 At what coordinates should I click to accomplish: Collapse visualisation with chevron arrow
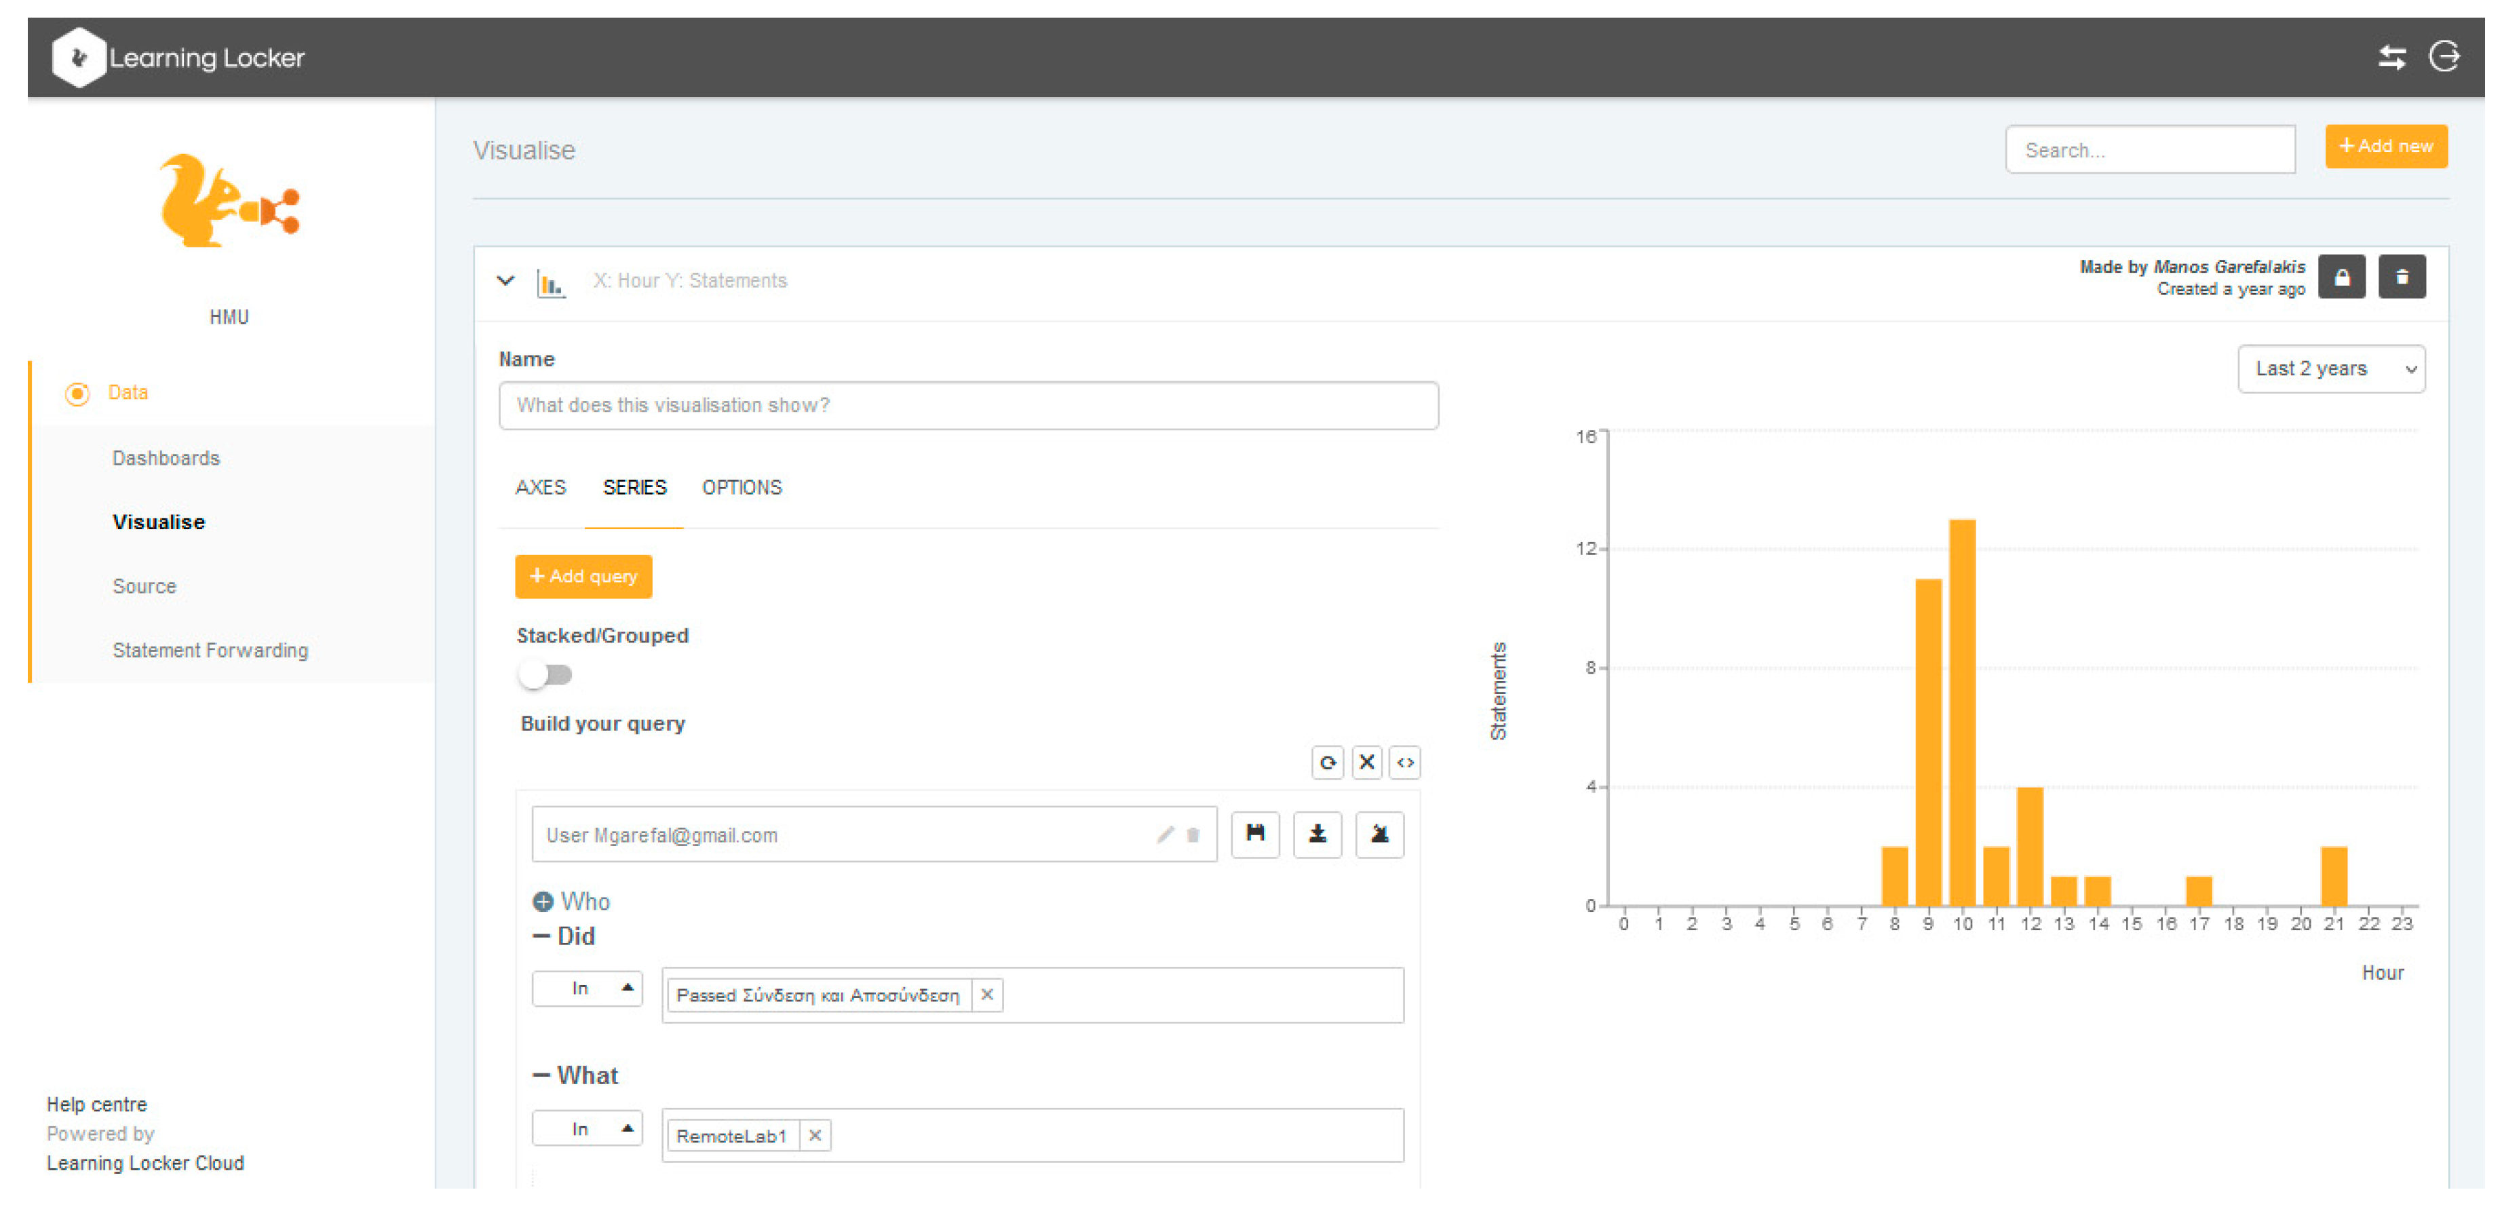click(x=505, y=282)
